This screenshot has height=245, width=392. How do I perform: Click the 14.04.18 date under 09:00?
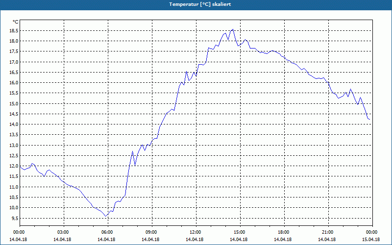click(151, 239)
